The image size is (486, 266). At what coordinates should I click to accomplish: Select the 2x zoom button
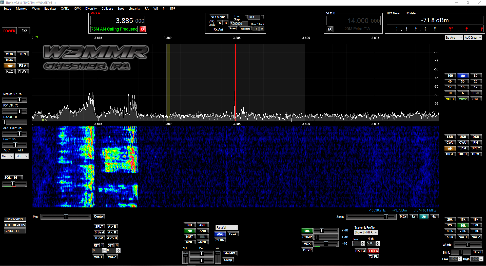pos(424,217)
